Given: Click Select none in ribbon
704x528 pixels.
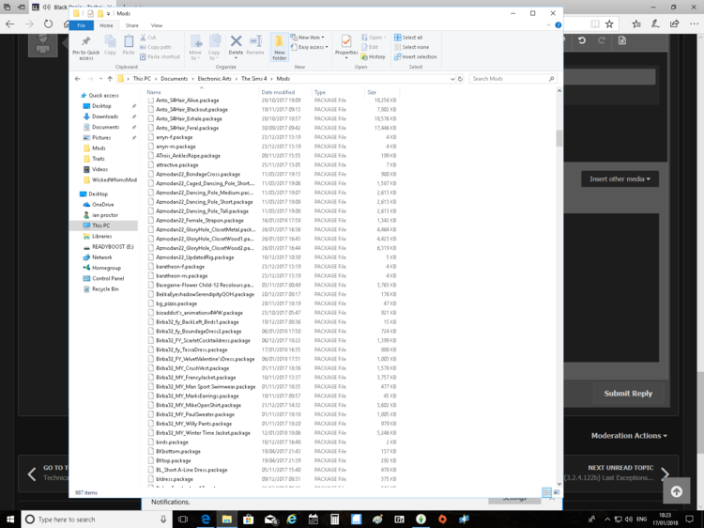Looking at the screenshot, I should [411, 47].
